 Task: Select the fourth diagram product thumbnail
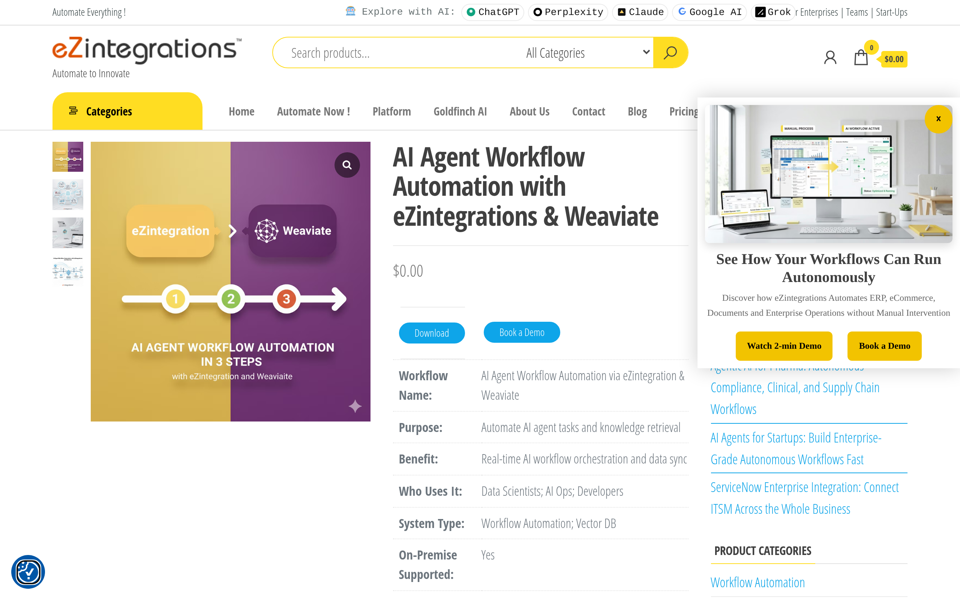pyautogui.click(x=68, y=271)
